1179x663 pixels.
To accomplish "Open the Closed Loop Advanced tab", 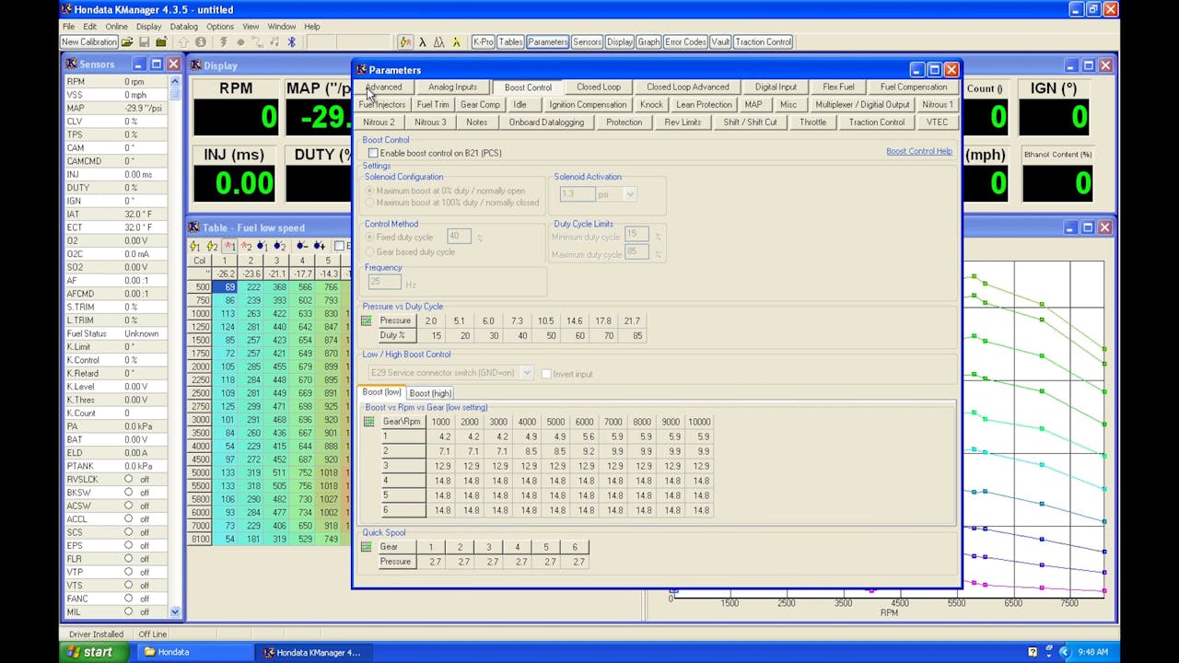I will [x=687, y=87].
